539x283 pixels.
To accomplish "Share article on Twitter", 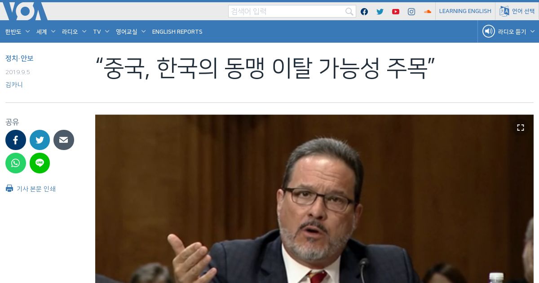I will [40, 140].
